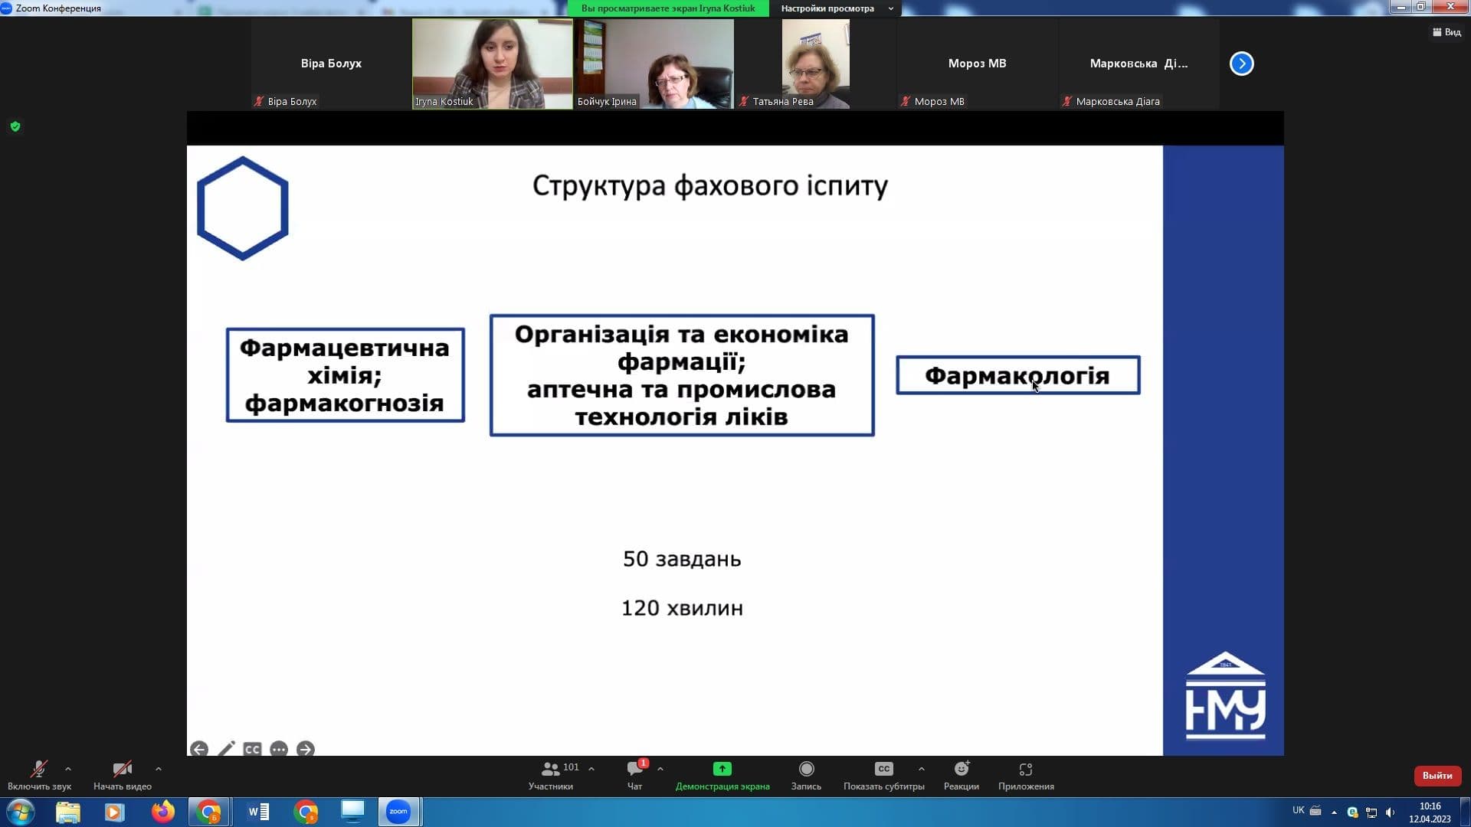
Task: Open slideshow more options ellipsis
Action: click(x=279, y=749)
